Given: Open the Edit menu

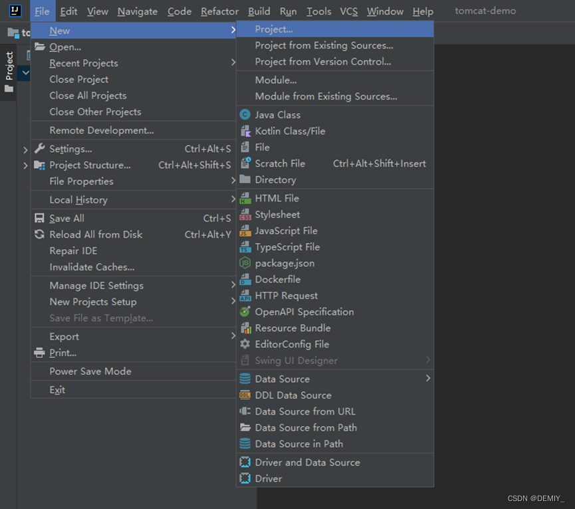Looking at the screenshot, I should (68, 11).
